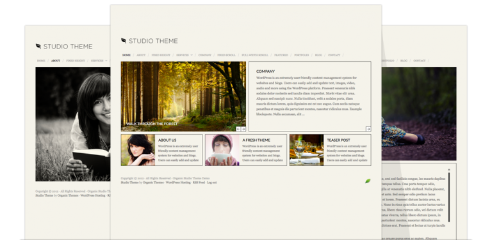The image size is (492, 240).
Task: Click the leaf logo beside Studio Theme in center page
Action: coord(124,41)
